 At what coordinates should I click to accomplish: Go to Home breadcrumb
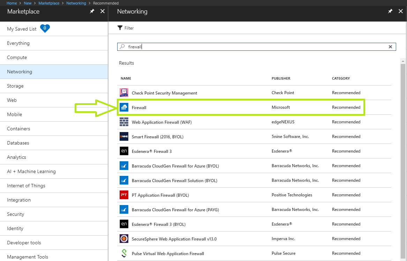(12, 3)
